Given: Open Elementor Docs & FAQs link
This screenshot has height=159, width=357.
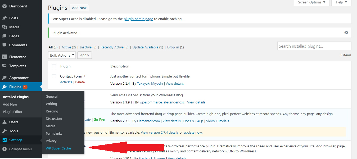Looking at the screenshot, I should [x=193, y=121].
